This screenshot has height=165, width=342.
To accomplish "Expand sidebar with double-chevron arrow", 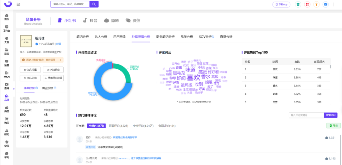I will click(14, 89).
